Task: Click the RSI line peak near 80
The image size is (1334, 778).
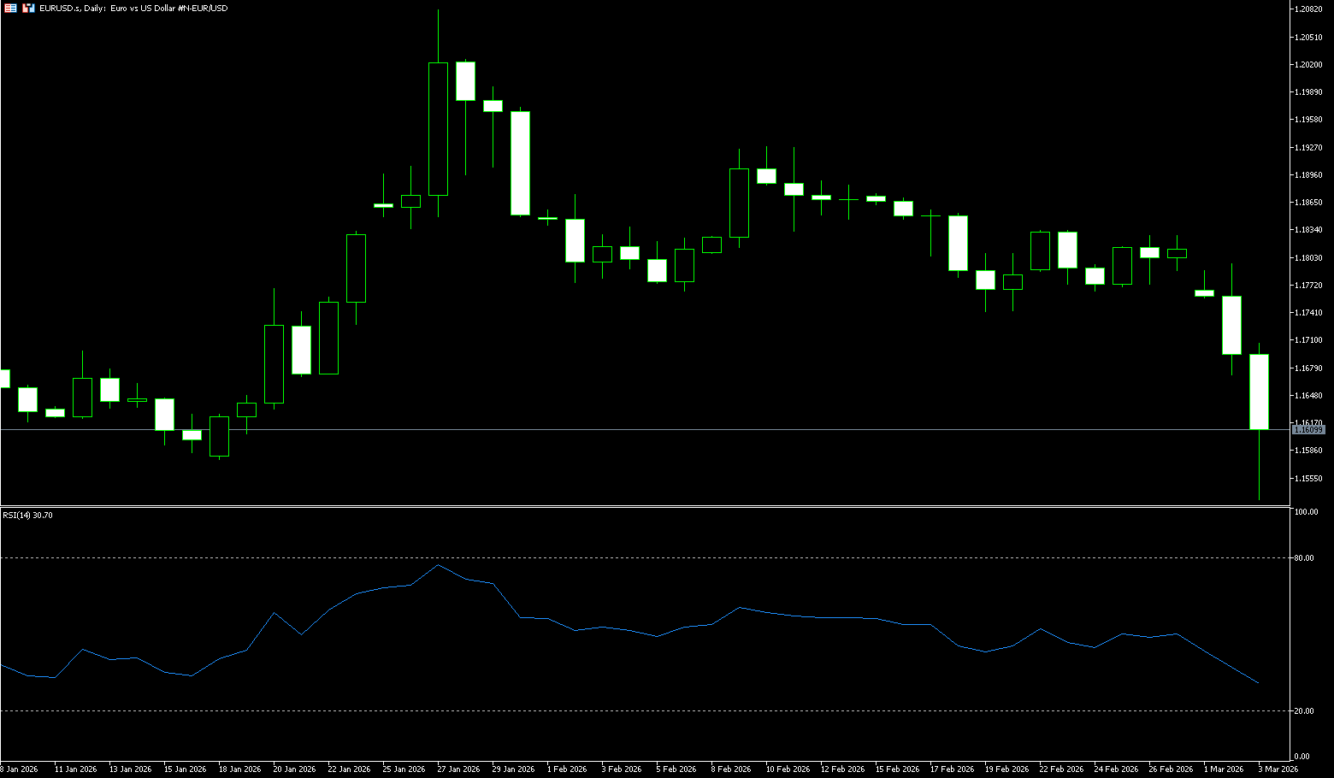Action: point(438,565)
